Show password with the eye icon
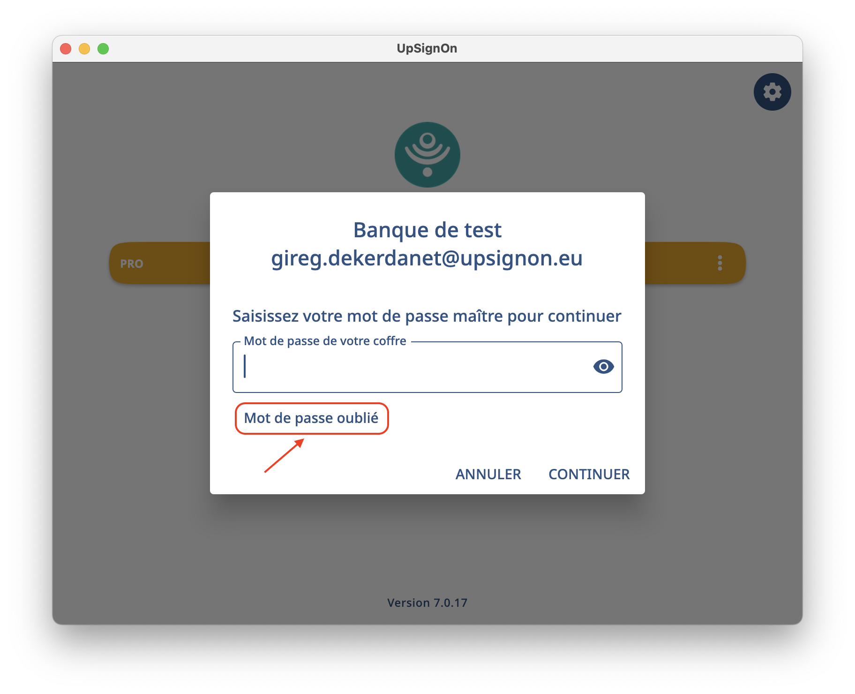The height and width of the screenshot is (694, 855). (x=603, y=367)
